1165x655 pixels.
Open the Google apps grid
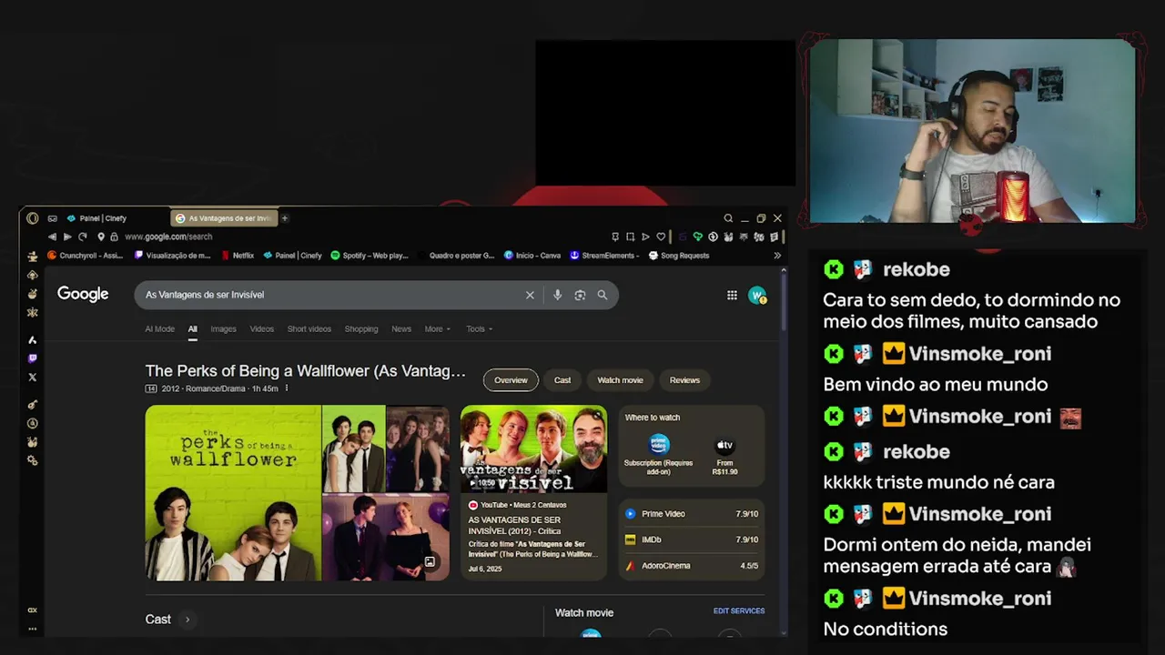732,295
